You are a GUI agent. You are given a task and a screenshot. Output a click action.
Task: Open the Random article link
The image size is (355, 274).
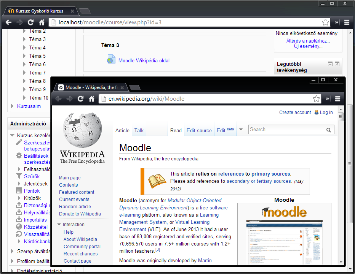[x=75, y=206]
